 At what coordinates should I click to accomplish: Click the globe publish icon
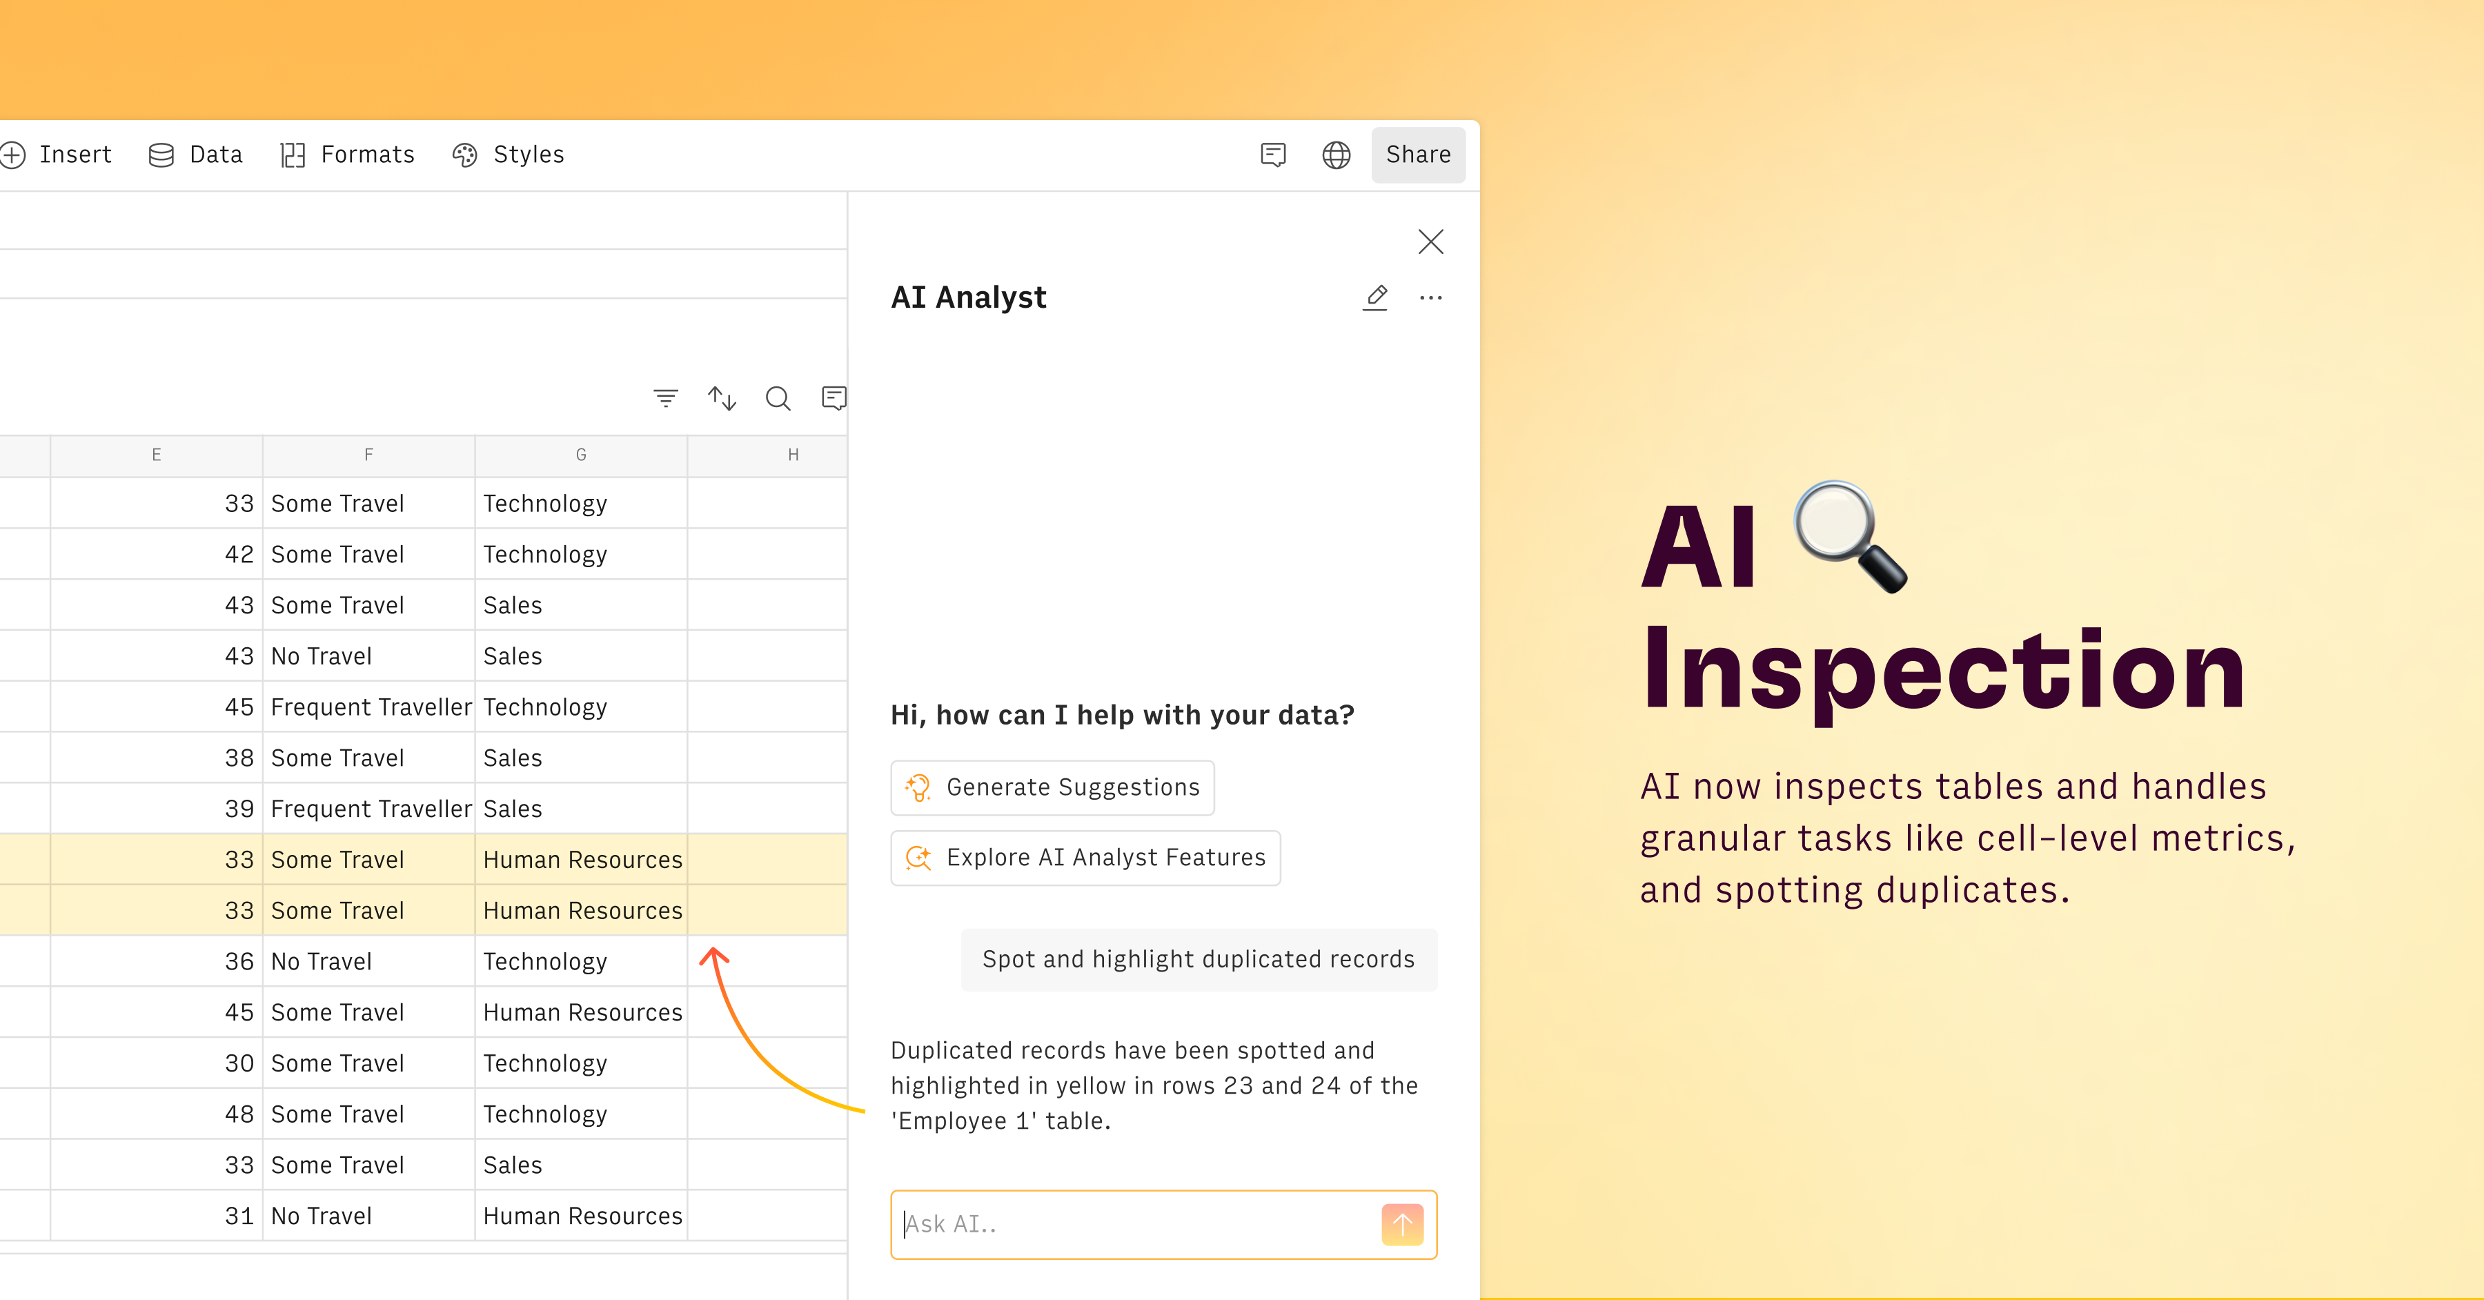click(1336, 155)
